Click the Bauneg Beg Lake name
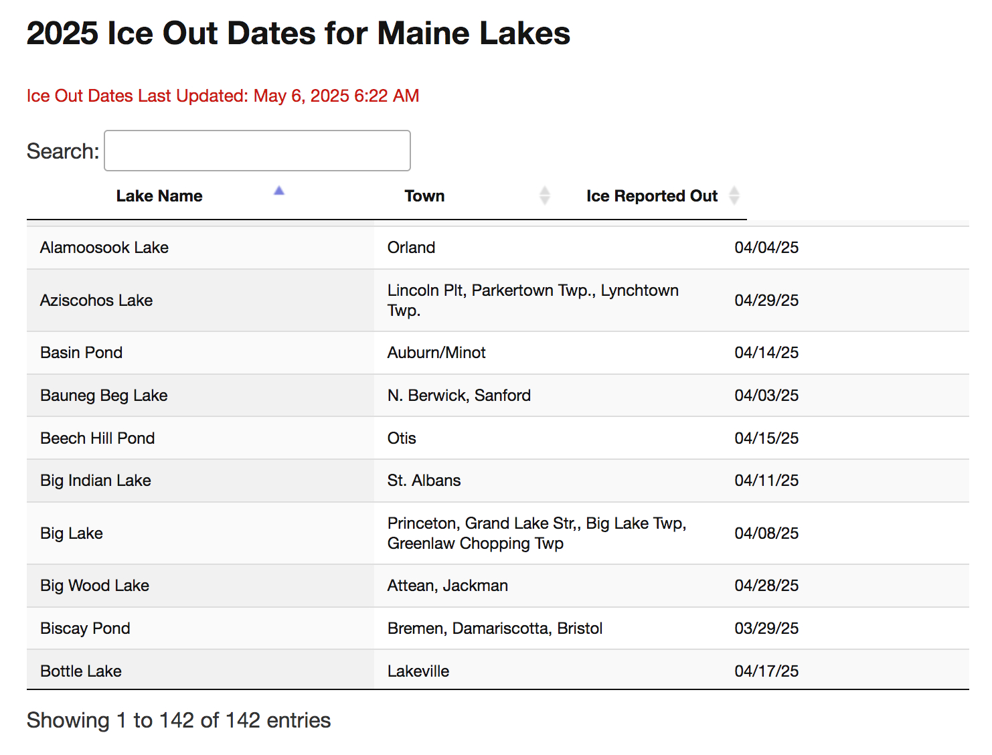Screen dimensions: 992x755 [104, 396]
